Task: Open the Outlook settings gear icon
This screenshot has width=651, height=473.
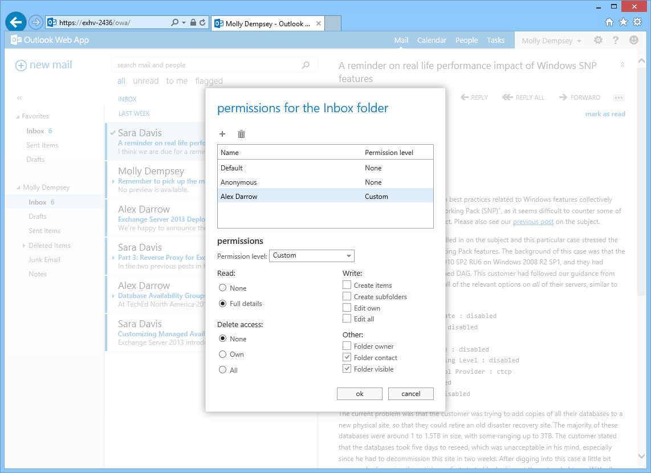Action: 597,40
